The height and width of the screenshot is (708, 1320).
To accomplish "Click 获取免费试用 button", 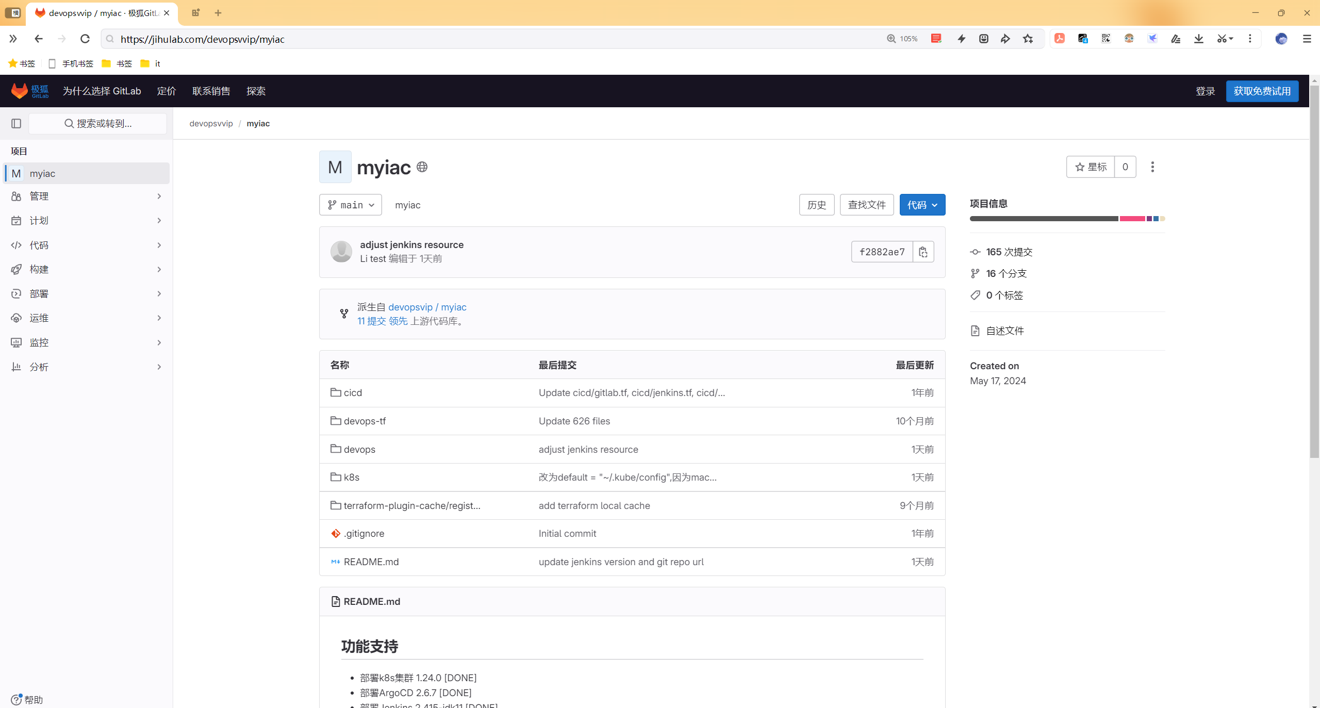I will click(x=1262, y=91).
